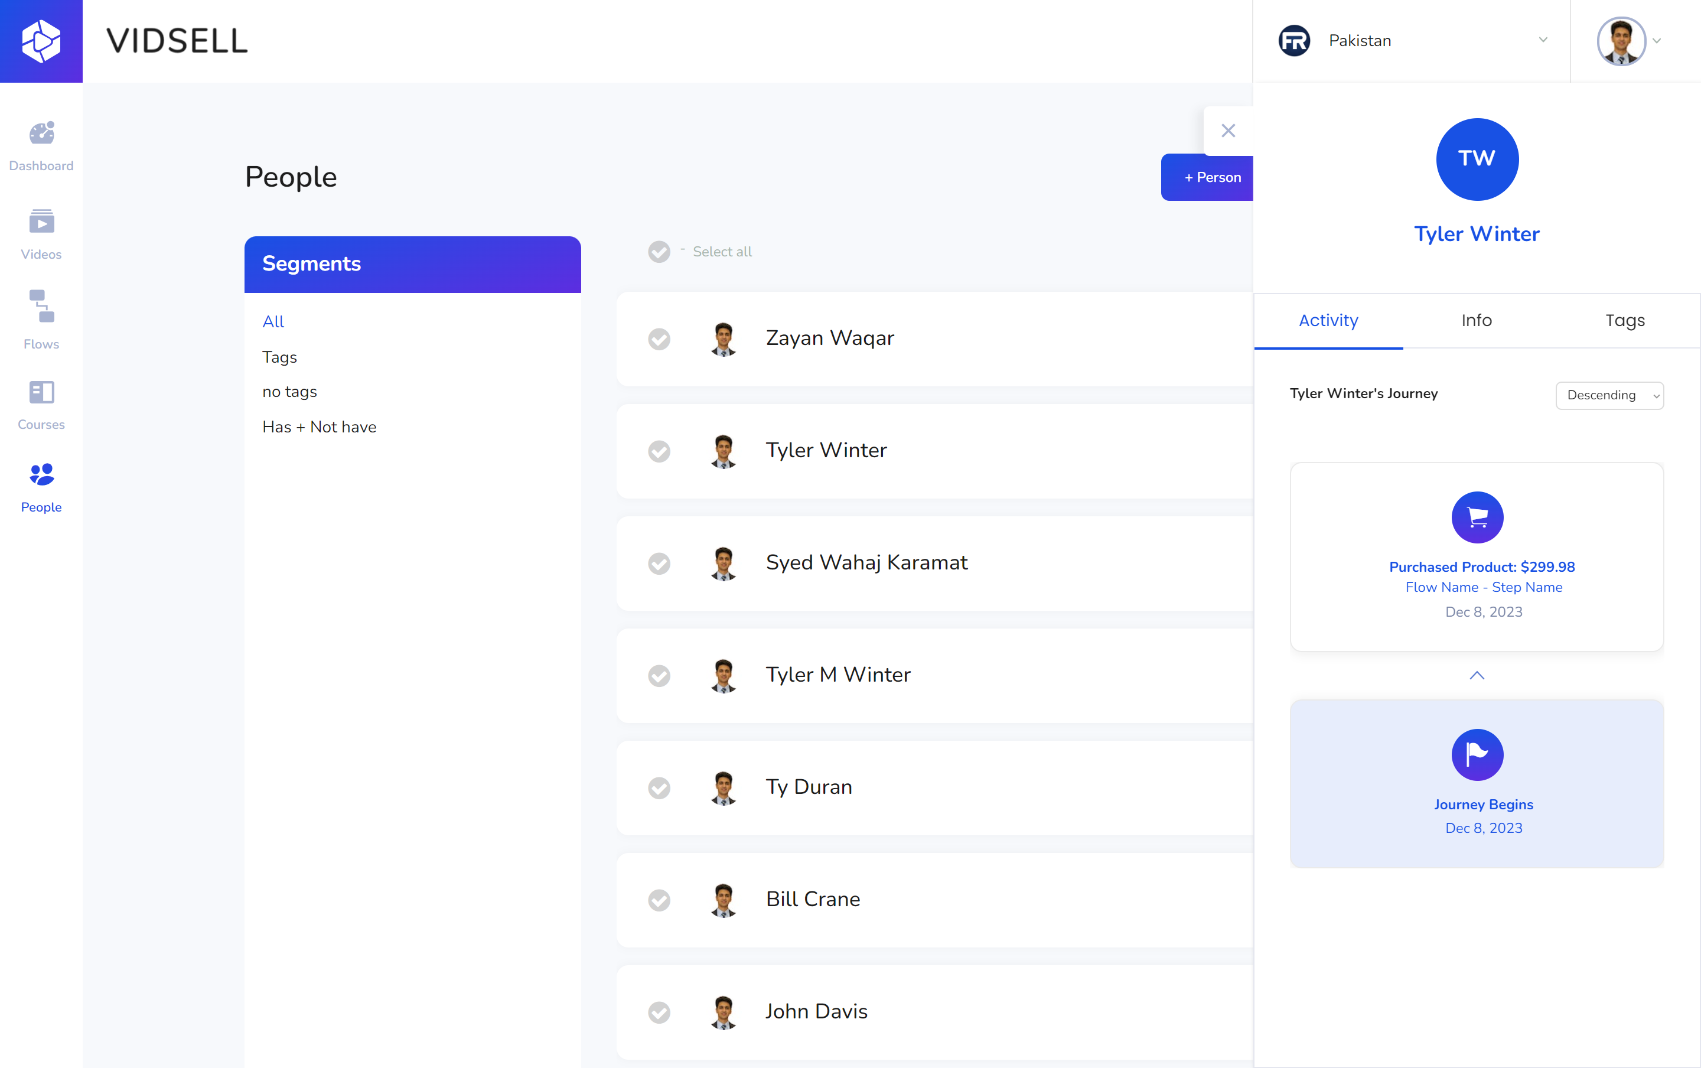
Task: Click Syed Wahaj Karamat's avatar photo
Action: 723,564
